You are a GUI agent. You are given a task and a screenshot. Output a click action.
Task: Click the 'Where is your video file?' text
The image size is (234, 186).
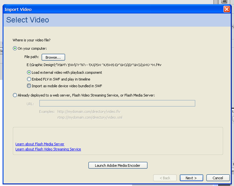(31, 40)
